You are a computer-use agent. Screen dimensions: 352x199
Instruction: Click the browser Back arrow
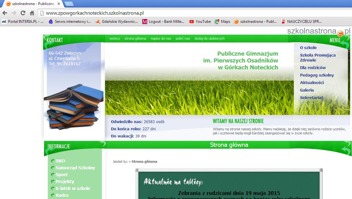(x=5, y=13)
